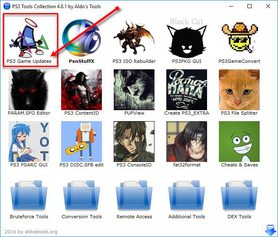Click the 'PARAM.SFO Editor' label
This screenshot has width=278, height=237.
pos(29,113)
